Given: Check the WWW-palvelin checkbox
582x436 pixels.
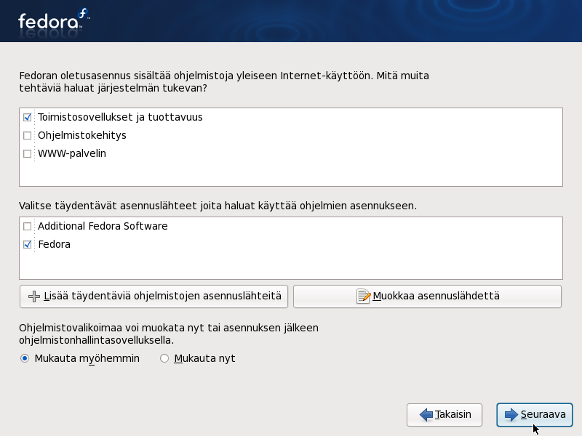Looking at the screenshot, I should (x=28, y=153).
